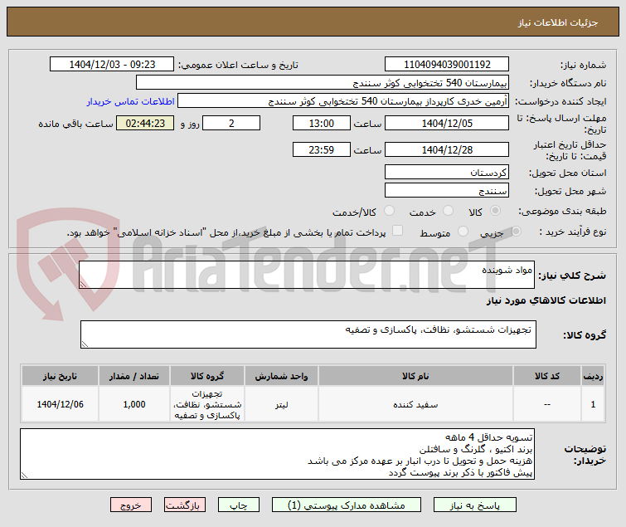
Task: Click the پاسخ به نیاز button
Action: (475, 505)
